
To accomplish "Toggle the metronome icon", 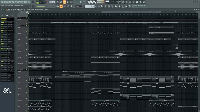I will click(58, 2).
